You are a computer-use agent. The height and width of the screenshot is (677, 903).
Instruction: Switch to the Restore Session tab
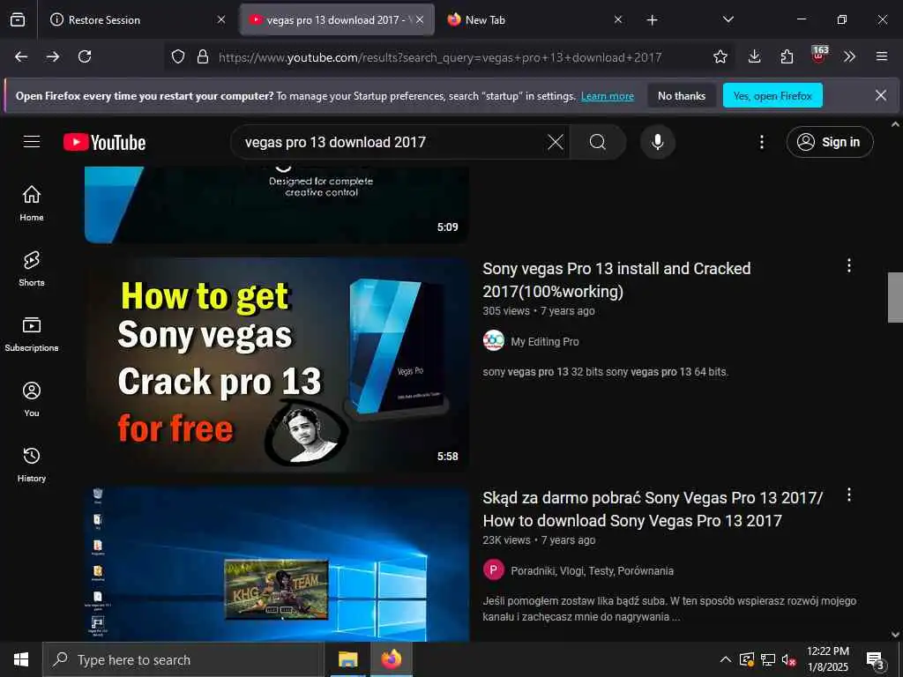coord(138,19)
